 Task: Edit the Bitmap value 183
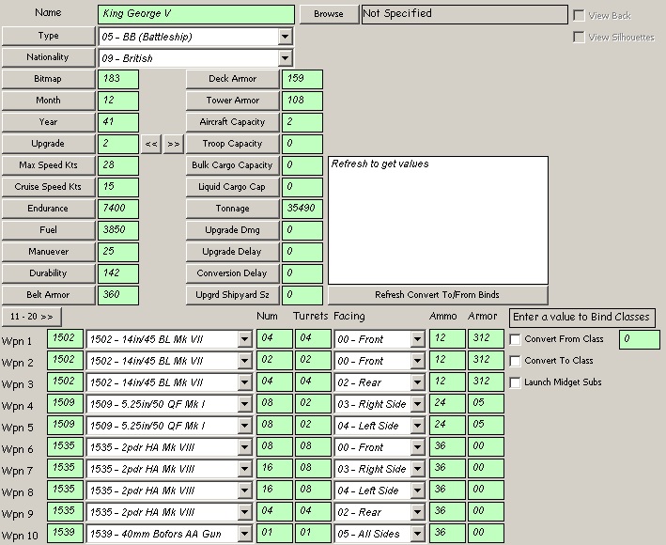coord(118,80)
